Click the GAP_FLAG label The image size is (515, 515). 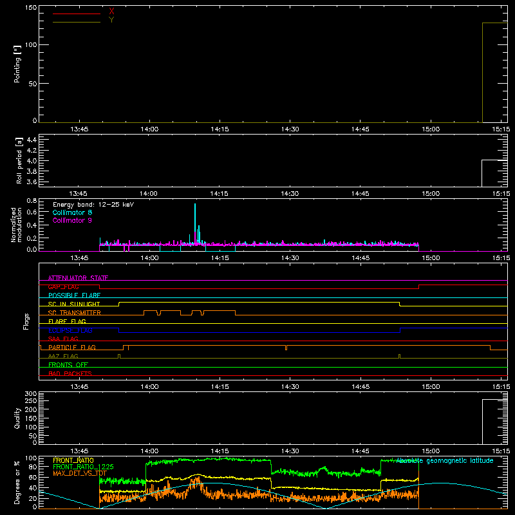click(x=63, y=286)
